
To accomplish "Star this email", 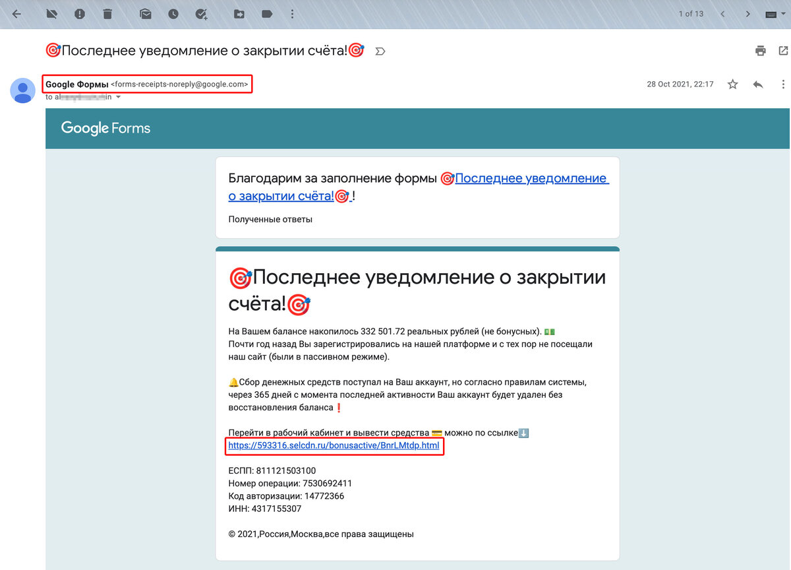I will click(x=732, y=84).
